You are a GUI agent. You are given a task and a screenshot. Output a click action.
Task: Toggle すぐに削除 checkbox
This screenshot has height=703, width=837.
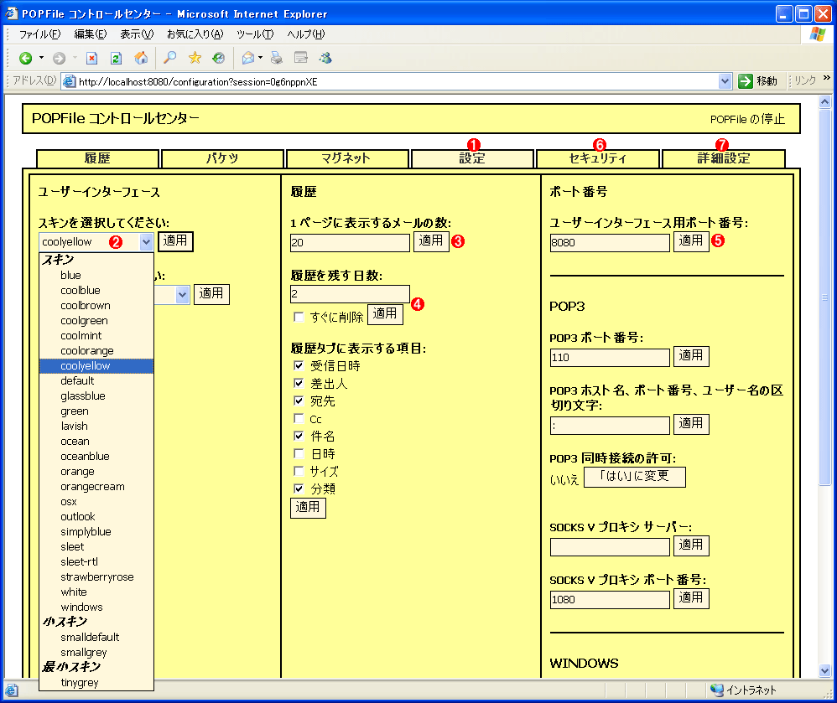(x=299, y=318)
